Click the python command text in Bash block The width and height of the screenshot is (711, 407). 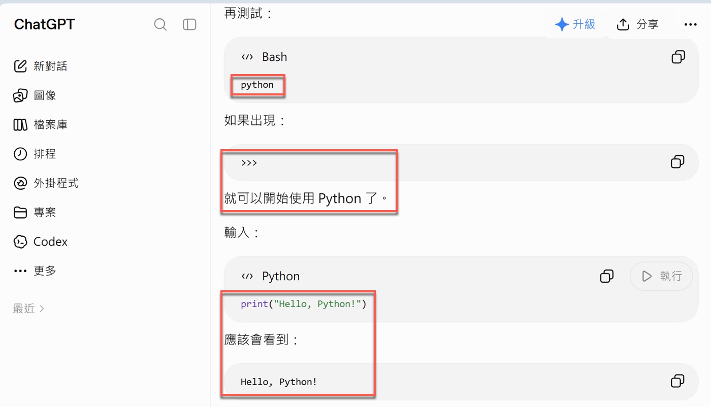pos(257,85)
